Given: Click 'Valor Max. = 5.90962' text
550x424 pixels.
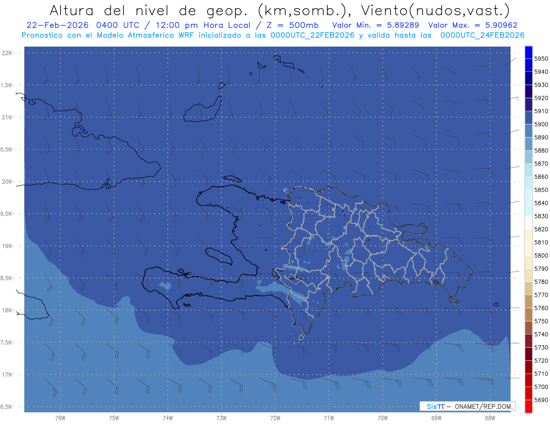Looking at the screenshot, I should 473,25.
